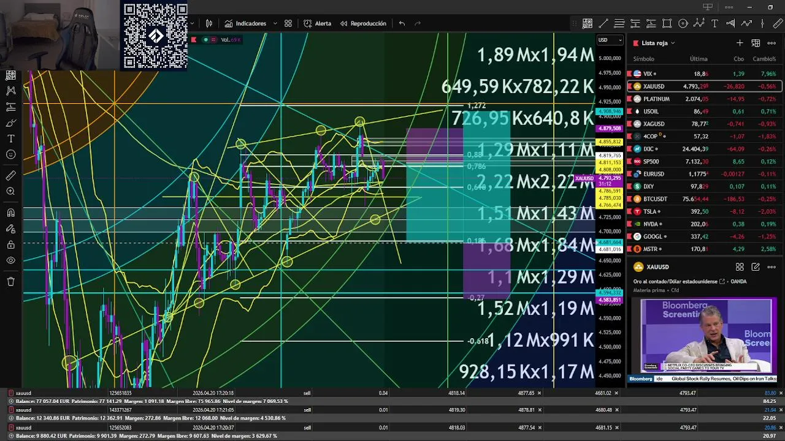Image resolution: width=785 pixels, height=441 pixels.
Task: Select VIX in the watchlist
Action: coord(704,73)
